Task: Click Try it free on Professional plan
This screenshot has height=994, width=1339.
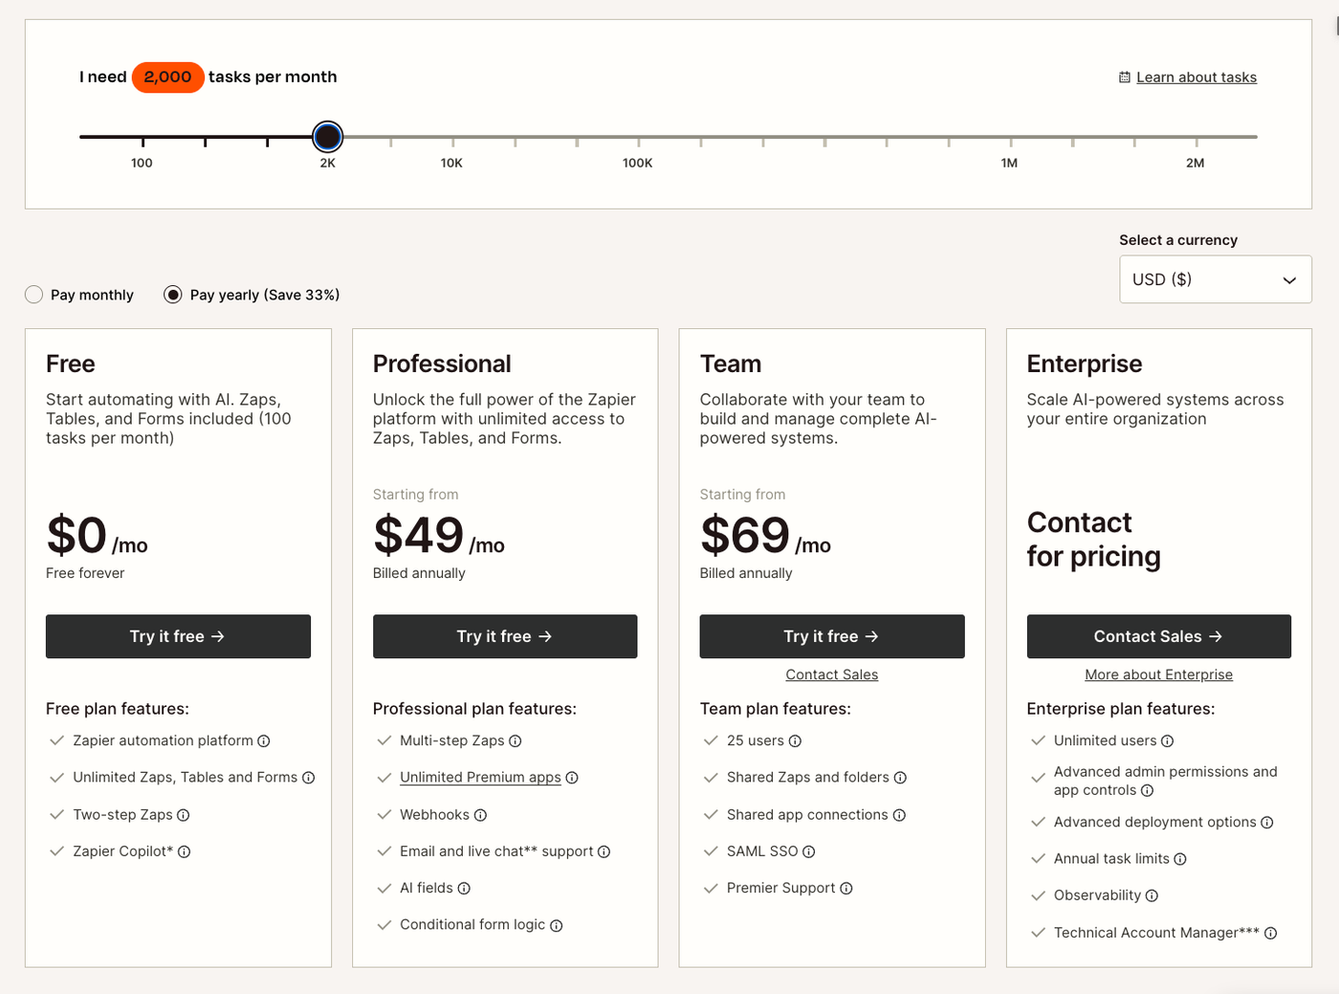Action: click(505, 636)
